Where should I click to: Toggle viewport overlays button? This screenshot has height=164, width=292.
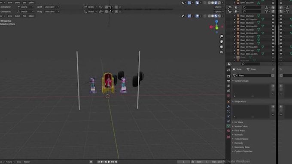point(197,16)
